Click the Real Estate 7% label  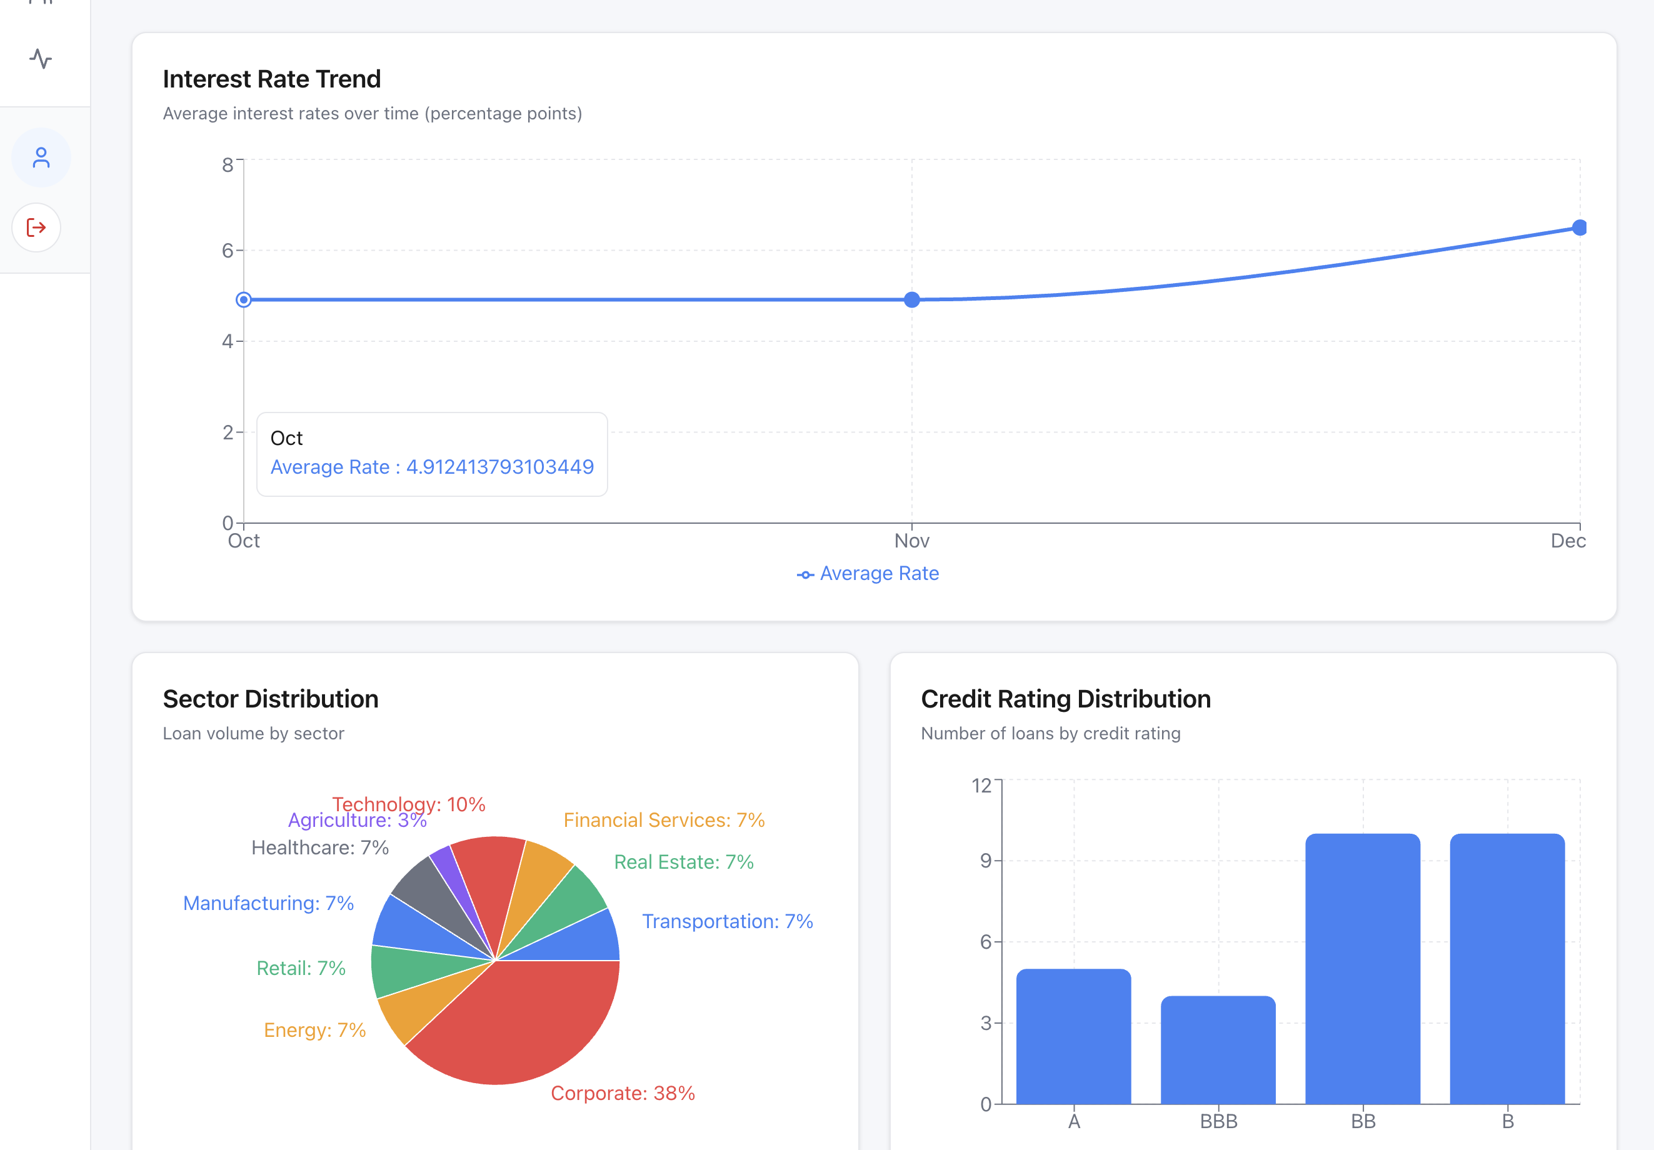coord(683,861)
